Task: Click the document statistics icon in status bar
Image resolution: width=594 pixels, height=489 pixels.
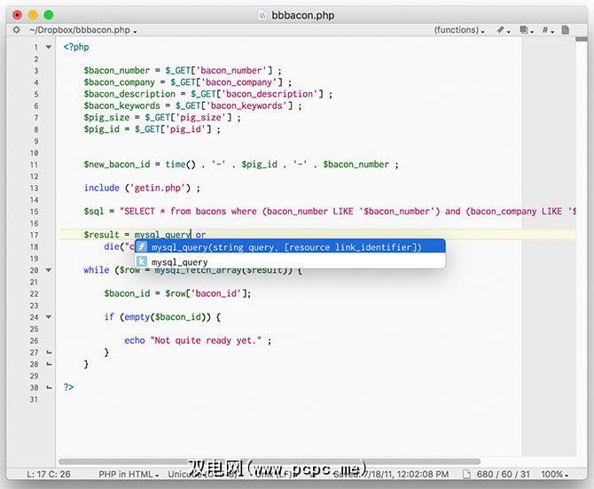Action: point(466,474)
